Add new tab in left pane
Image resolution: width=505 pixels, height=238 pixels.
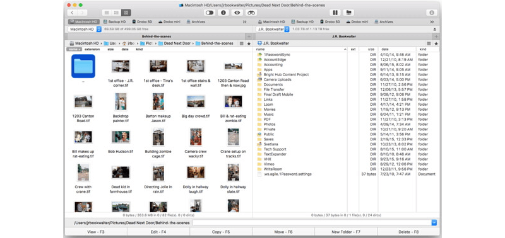249,37
